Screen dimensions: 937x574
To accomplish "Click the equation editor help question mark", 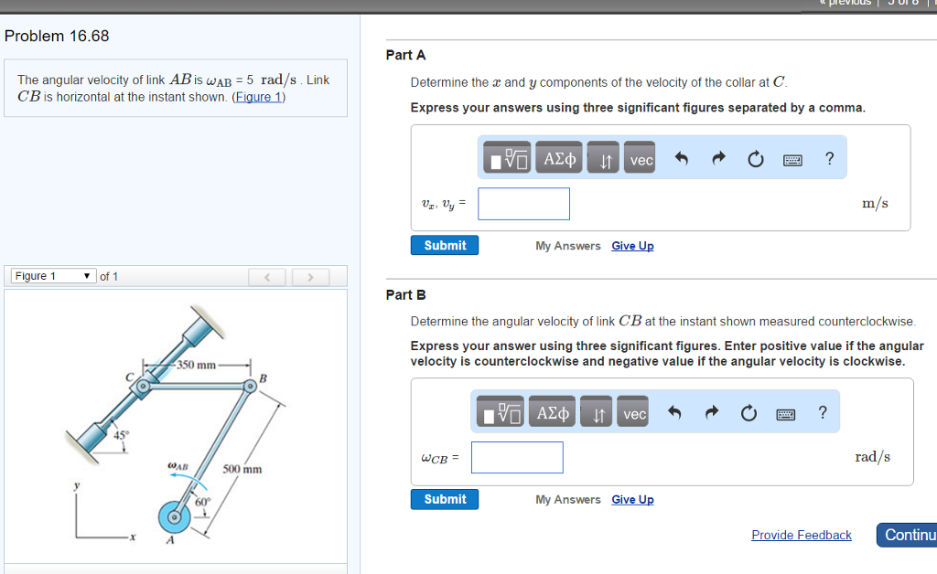I will pos(829,157).
